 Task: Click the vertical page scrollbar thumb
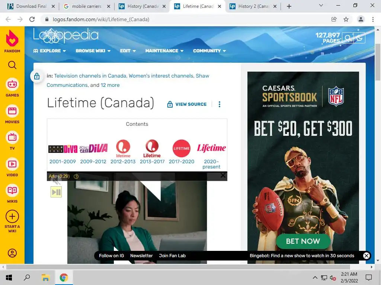(378, 62)
